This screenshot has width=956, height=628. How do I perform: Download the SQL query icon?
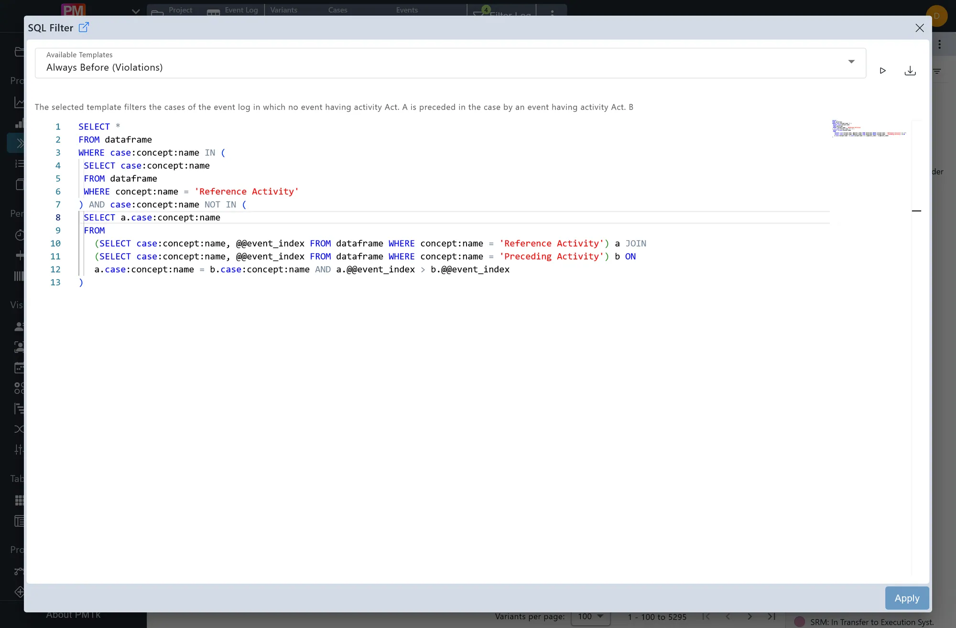[910, 71]
